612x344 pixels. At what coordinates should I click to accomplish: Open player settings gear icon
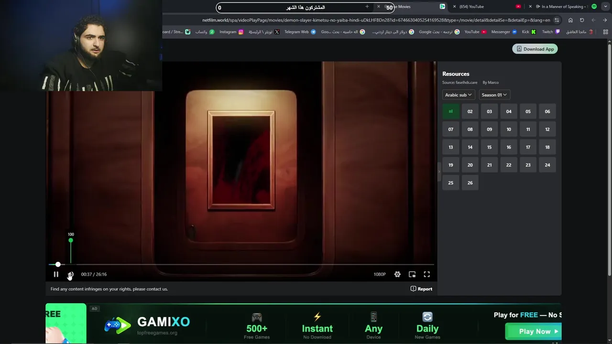click(x=397, y=274)
